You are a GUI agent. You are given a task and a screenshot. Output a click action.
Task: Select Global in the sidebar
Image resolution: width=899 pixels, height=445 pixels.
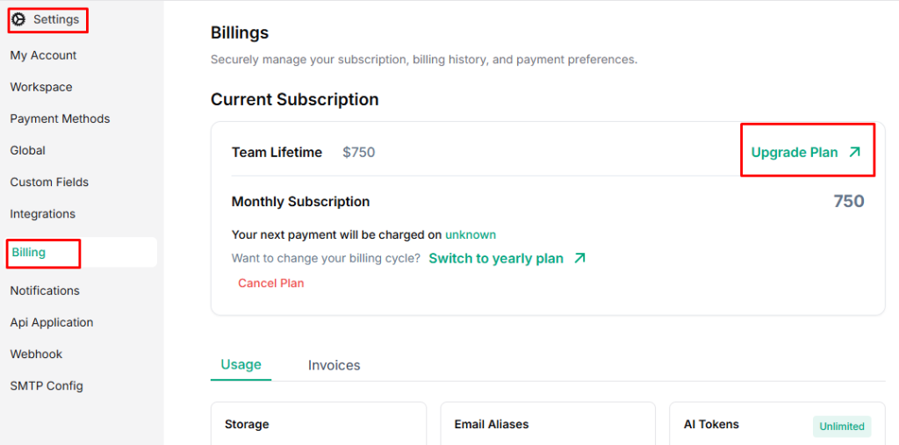28,150
